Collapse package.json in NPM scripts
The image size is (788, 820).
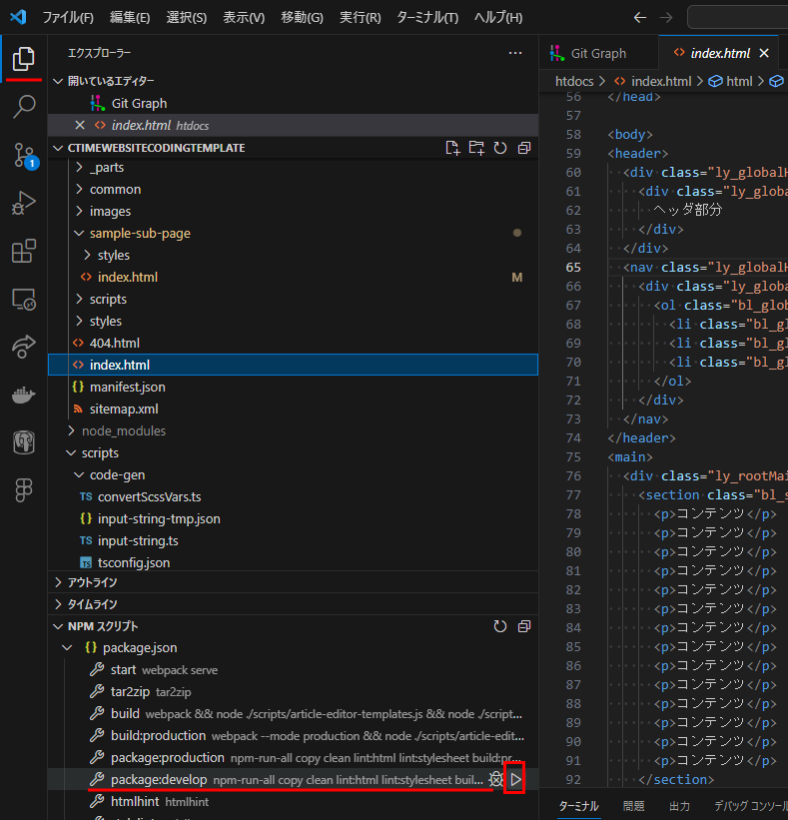tap(293, 648)
